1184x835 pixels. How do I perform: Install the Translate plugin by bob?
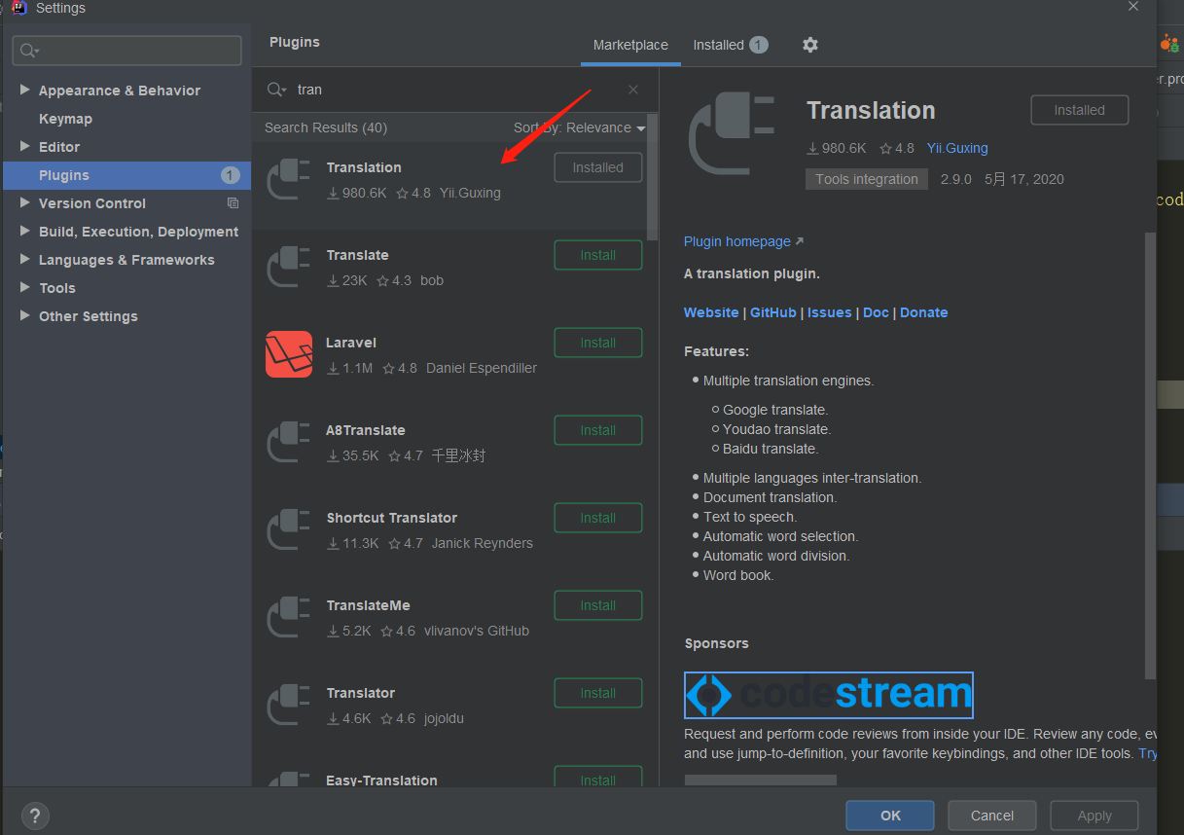tap(598, 255)
